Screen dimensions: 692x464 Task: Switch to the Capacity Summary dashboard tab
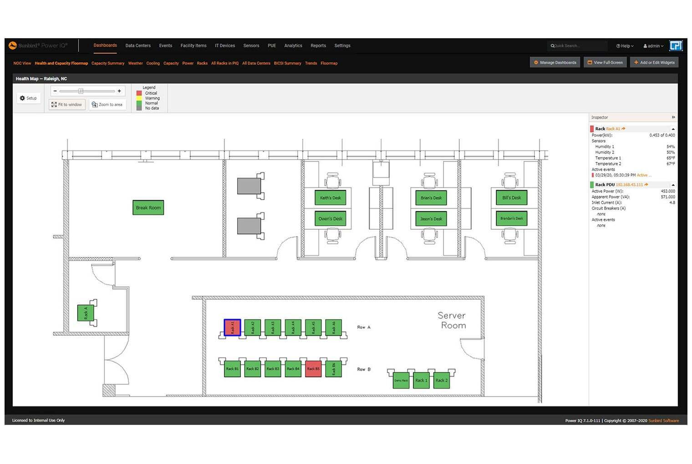[x=108, y=63]
